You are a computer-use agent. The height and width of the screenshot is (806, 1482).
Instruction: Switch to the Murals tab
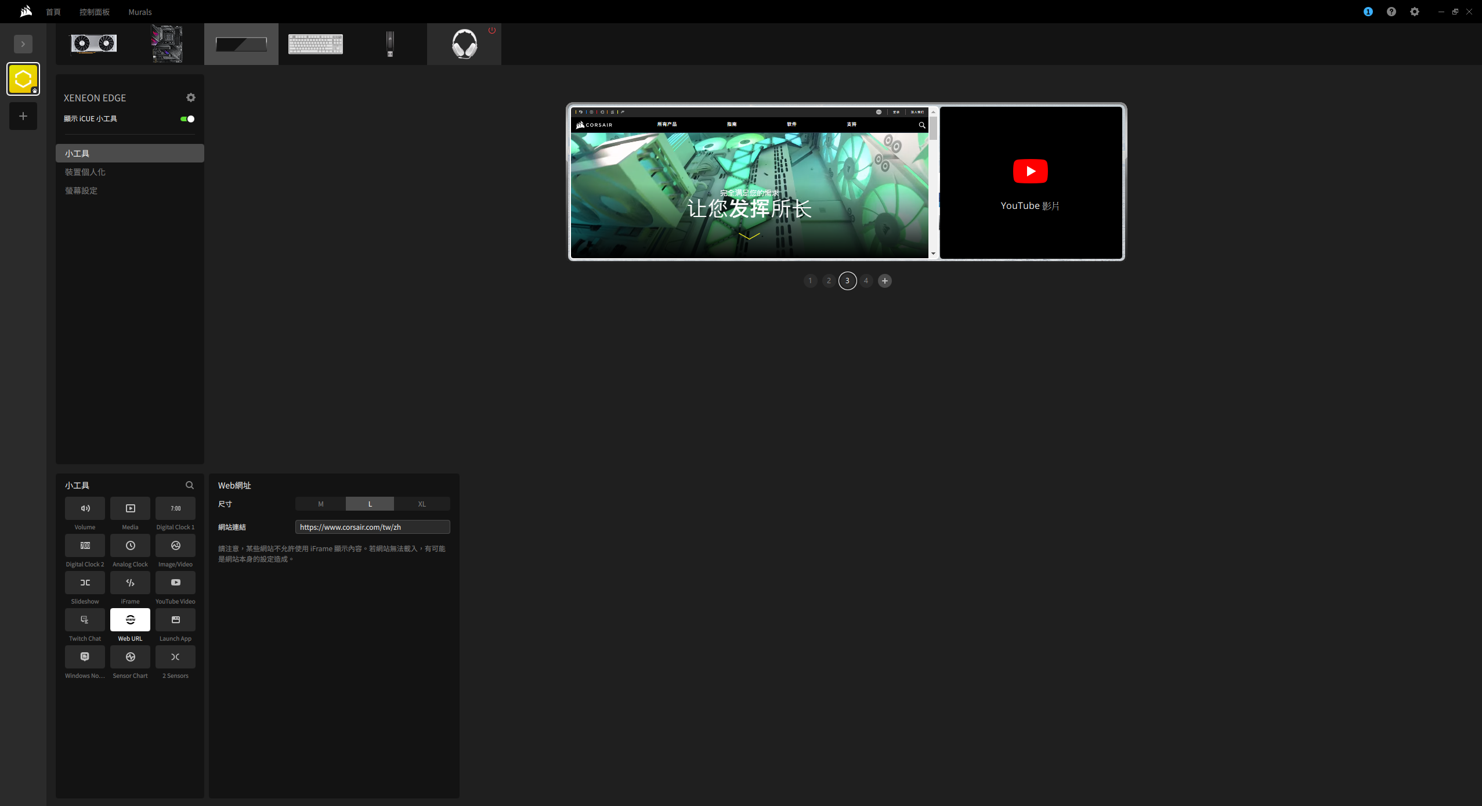click(x=140, y=12)
